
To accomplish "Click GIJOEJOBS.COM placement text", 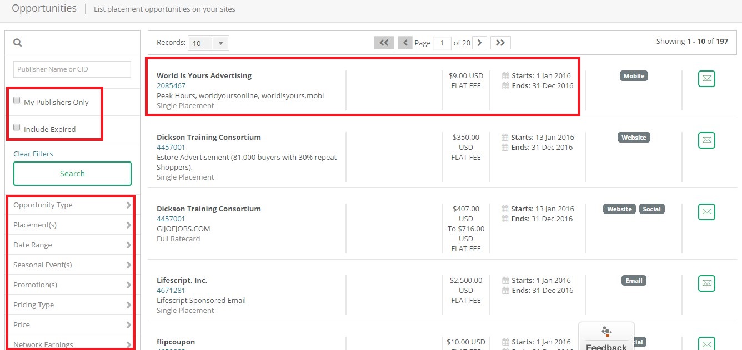I will pos(183,229).
